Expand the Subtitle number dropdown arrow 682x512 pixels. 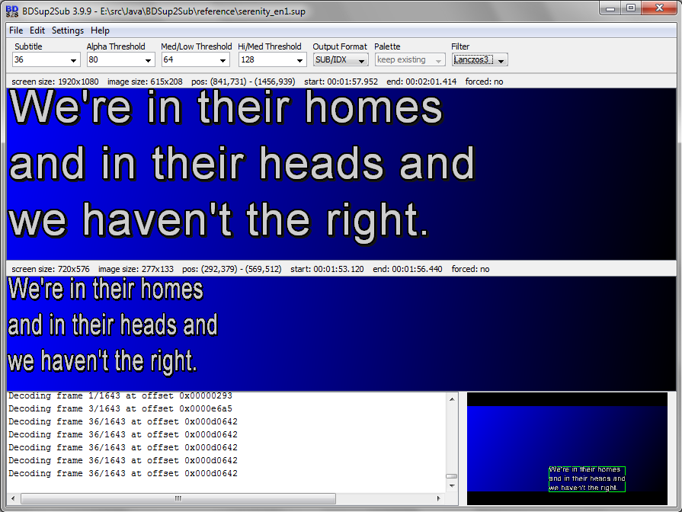(73, 60)
